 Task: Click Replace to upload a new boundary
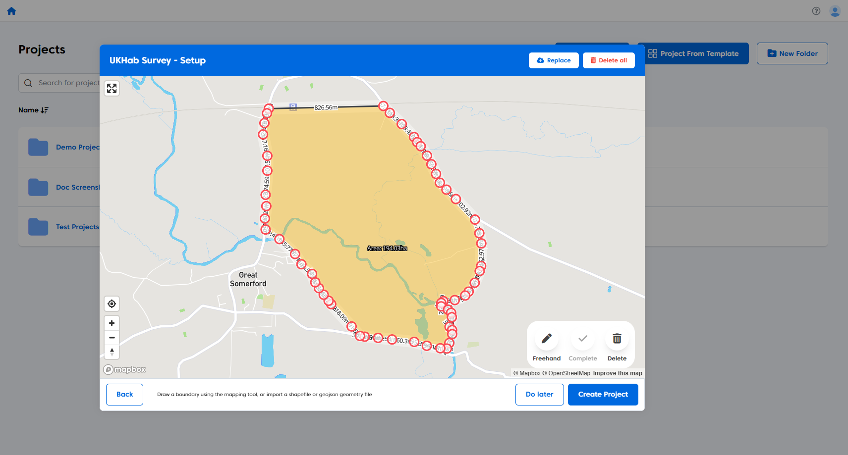[x=554, y=60]
